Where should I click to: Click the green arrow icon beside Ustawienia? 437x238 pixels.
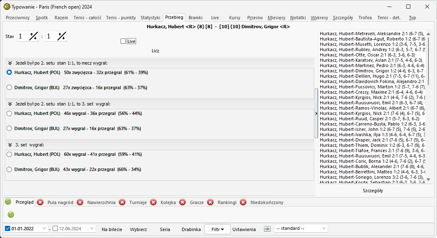click(267, 229)
